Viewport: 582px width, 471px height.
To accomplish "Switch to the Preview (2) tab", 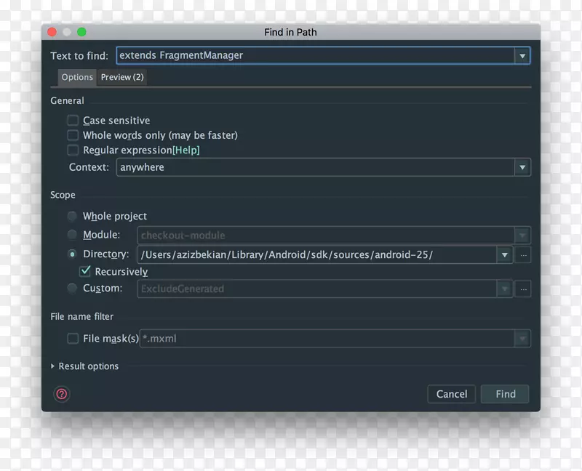I will pos(121,77).
